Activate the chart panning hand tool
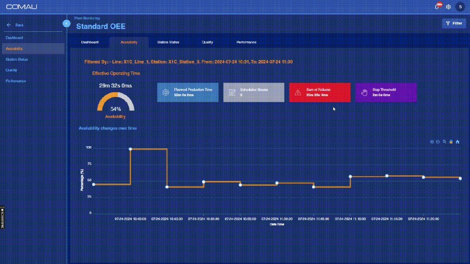 tap(451, 142)
